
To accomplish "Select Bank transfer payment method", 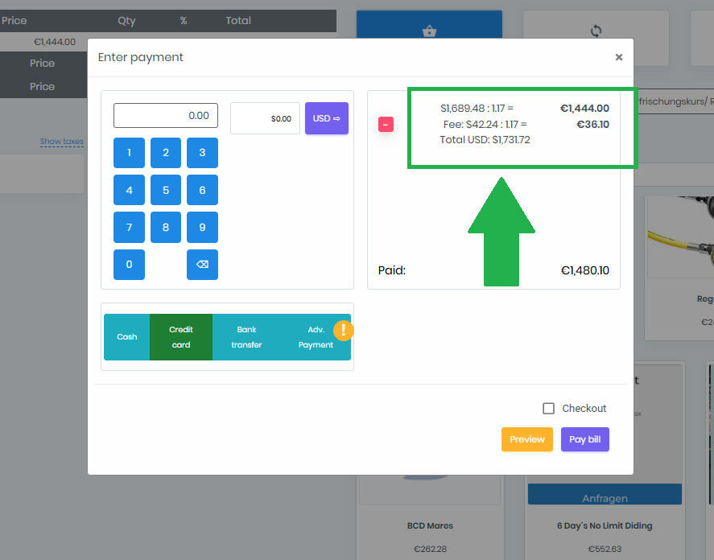I will coord(246,337).
